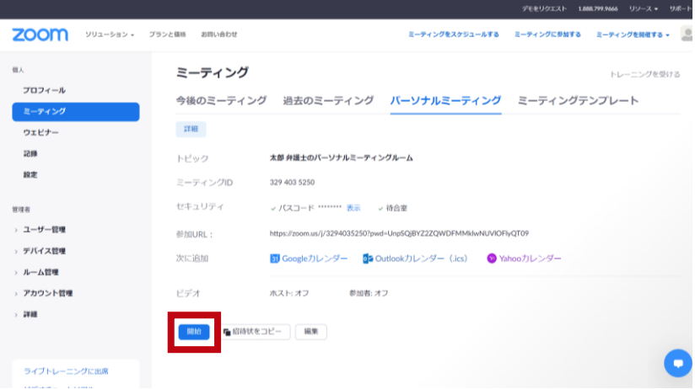This screenshot has height=389, width=695.
Task: Expand ユーザー管理 in sidebar
Action: point(44,230)
